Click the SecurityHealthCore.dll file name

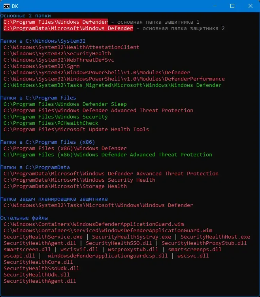pyautogui.click(x=38, y=262)
